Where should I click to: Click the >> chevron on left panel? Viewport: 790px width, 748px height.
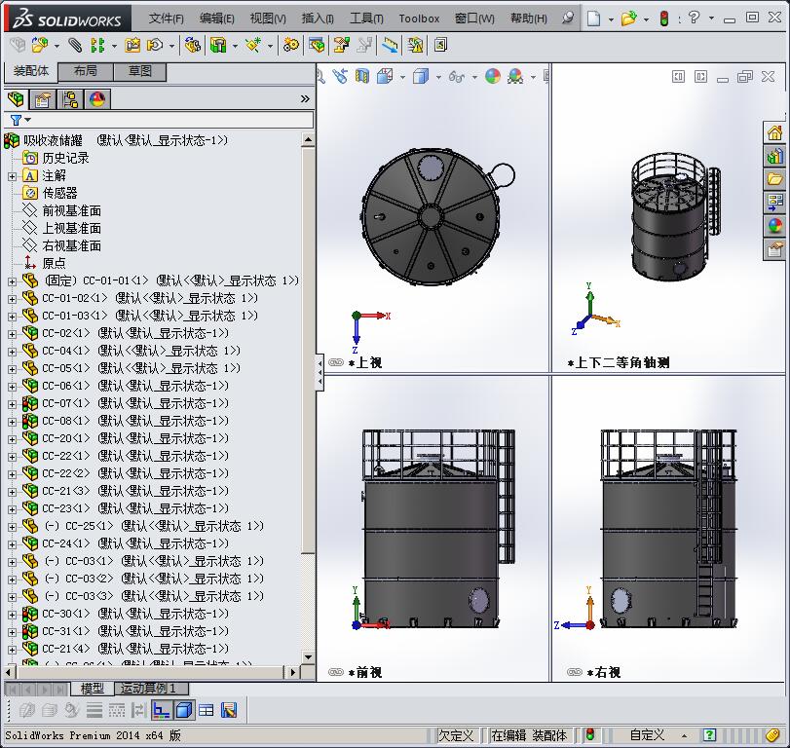304,97
